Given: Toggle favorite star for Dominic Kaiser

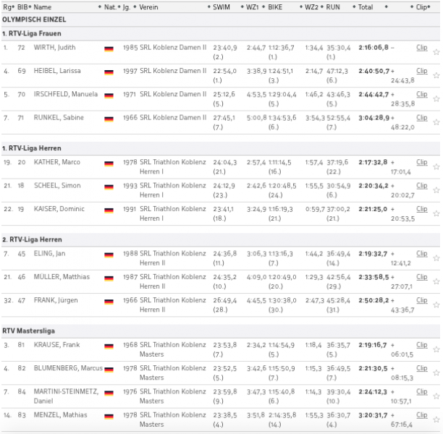Looking at the screenshot, I should [x=436, y=213].
